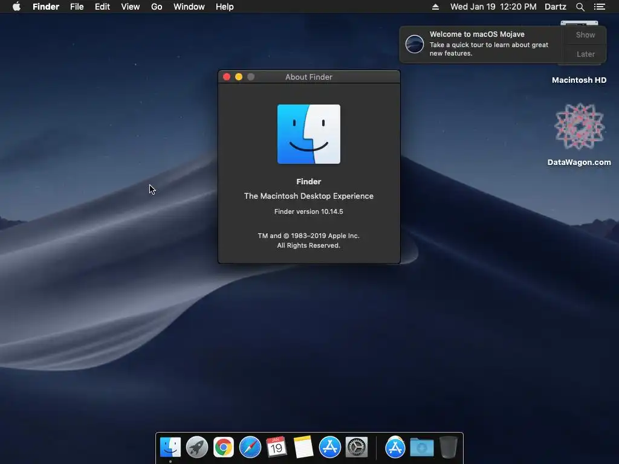Open Google Chrome from the Dock
This screenshot has height=464, width=619.
click(224, 447)
